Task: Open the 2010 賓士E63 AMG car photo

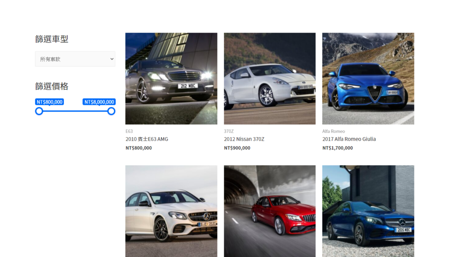Action: pyautogui.click(x=171, y=78)
